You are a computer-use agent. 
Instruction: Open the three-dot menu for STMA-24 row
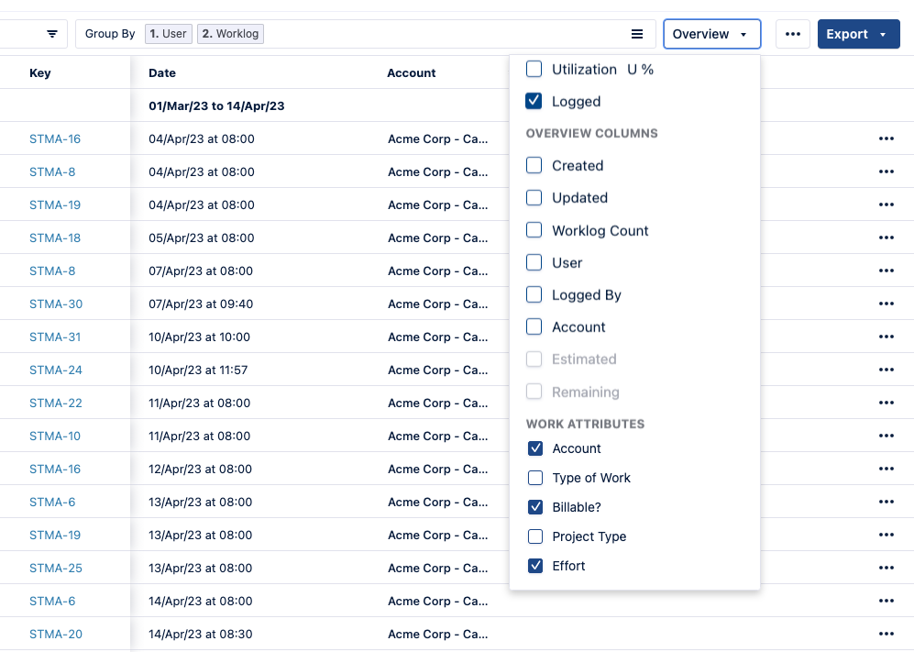coord(886,370)
